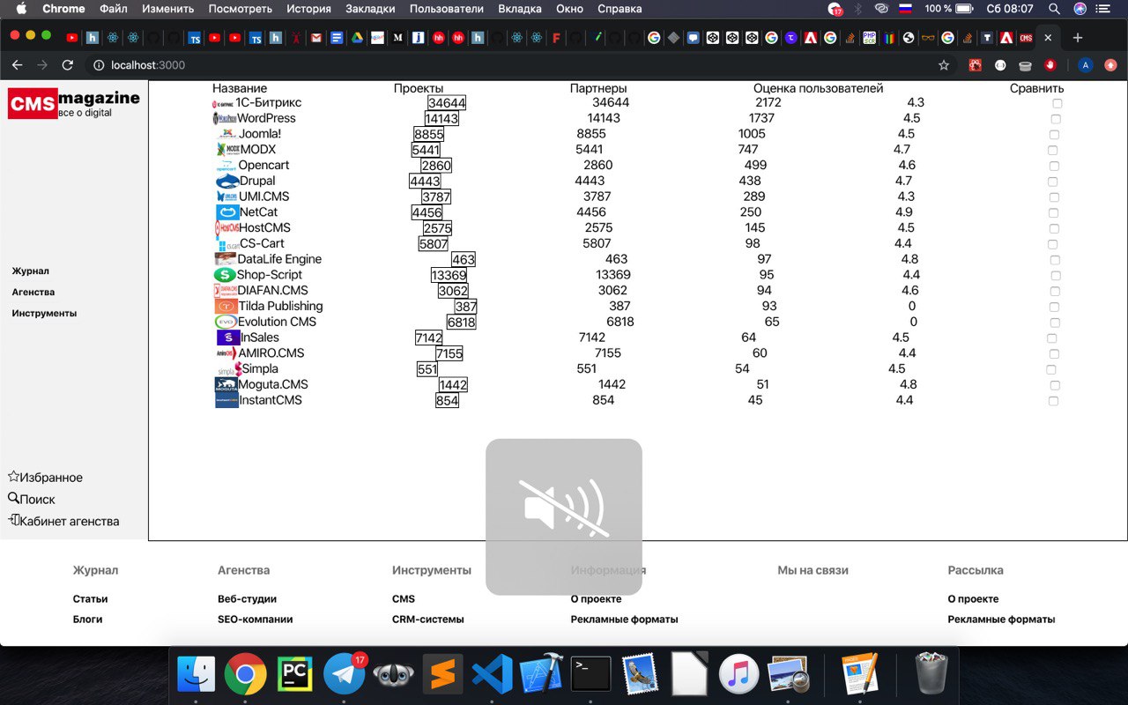
Task: Click the Кабинет агенства login icon
Action: (13, 520)
